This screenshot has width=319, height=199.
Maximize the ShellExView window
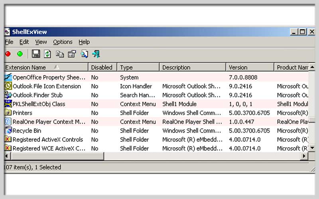point(302,32)
